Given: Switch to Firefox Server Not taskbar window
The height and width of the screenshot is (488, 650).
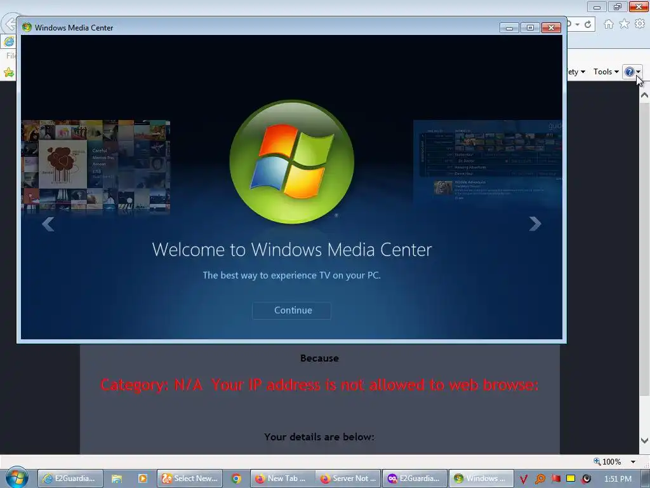Looking at the screenshot, I should [x=348, y=478].
